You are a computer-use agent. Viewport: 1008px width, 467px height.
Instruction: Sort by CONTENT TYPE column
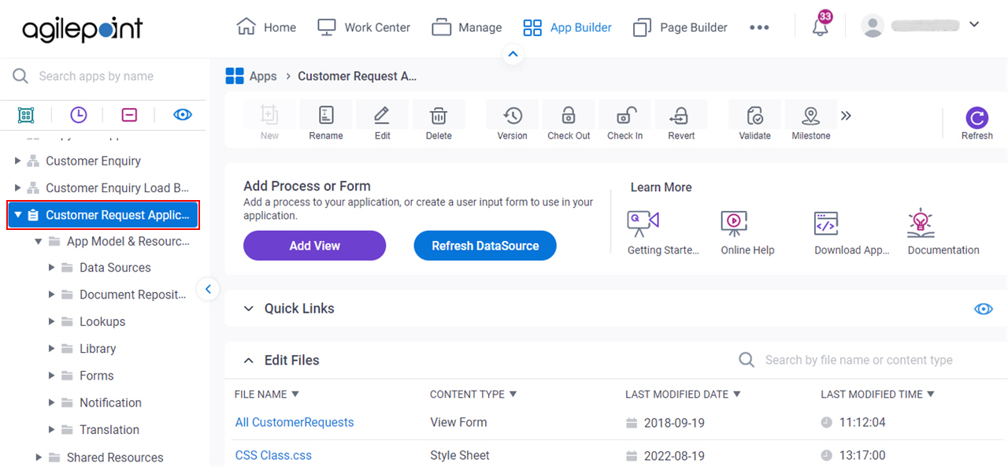[473, 394]
